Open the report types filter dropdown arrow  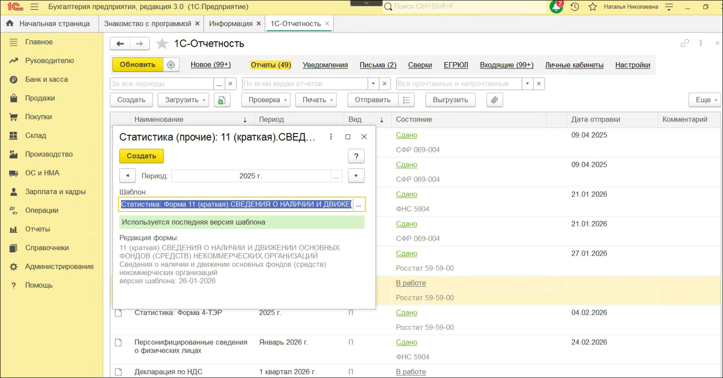click(x=373, y=84)
